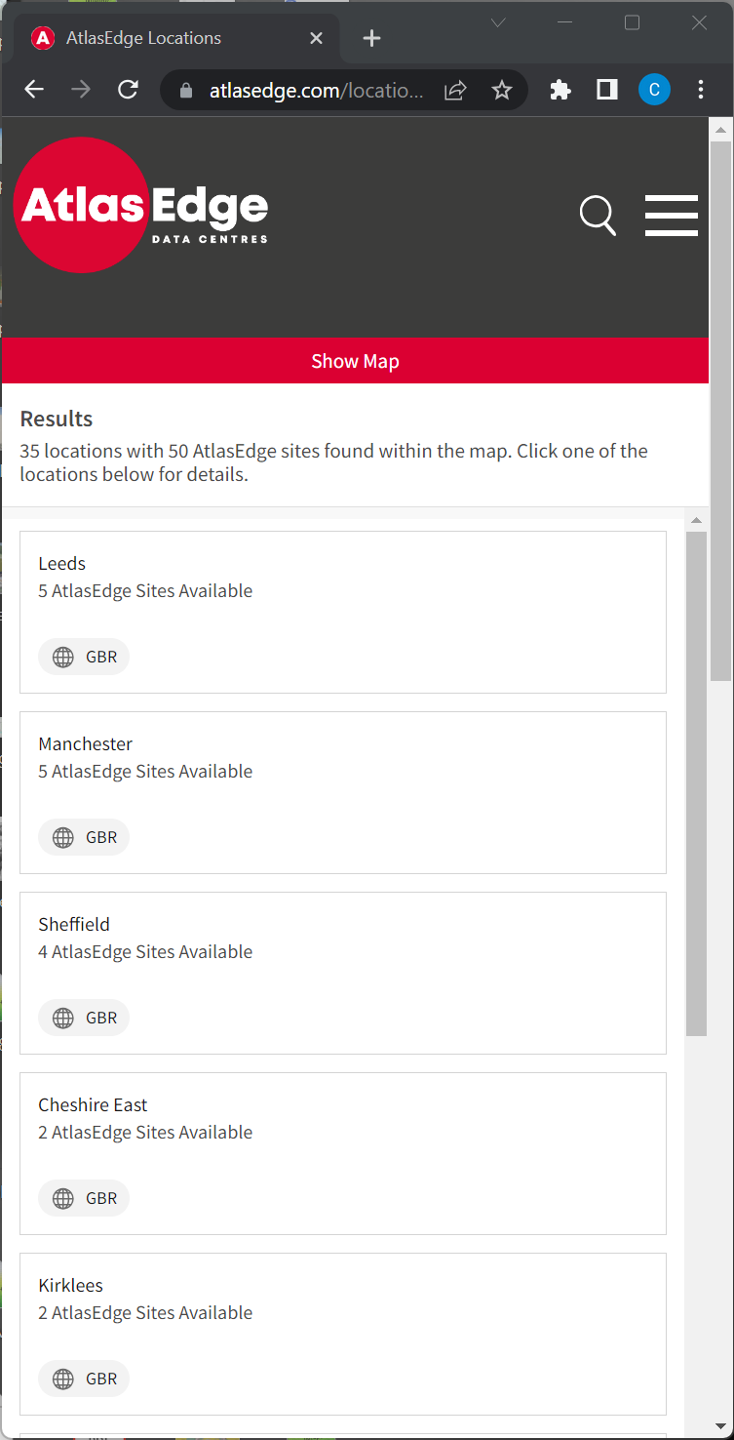Open a new browser tab

point(371,38)
